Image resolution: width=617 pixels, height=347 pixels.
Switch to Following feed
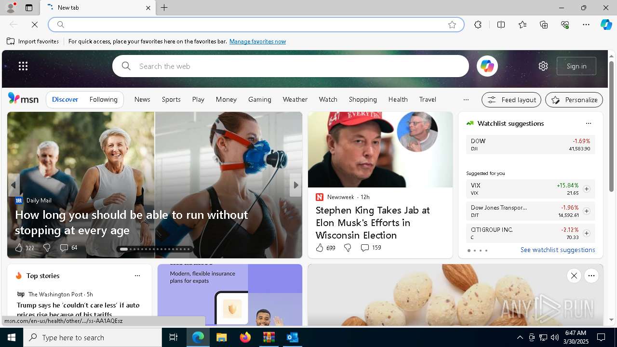[x=103, y=99]
